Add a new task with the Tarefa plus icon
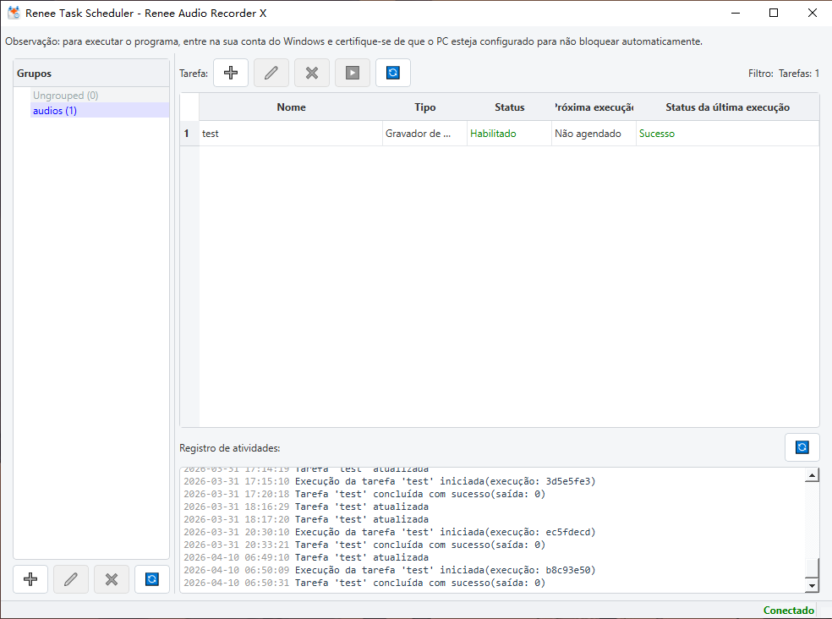This screenshot has height=619, width=832. (x=231, y=73)
